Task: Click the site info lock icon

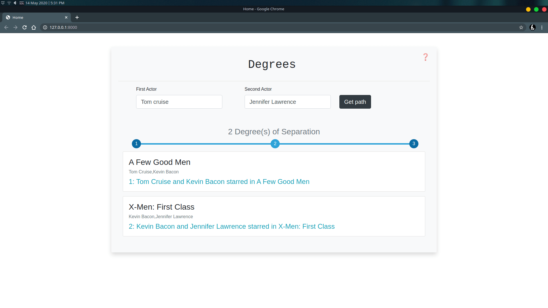Action: point(45,27)
